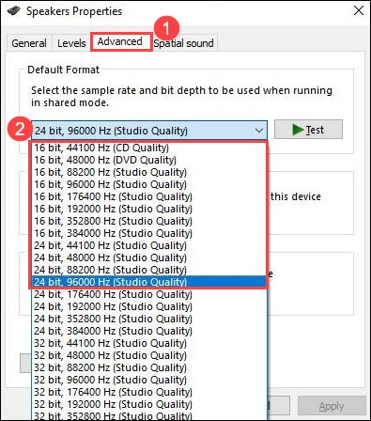Click the Test button
The width and height of the screenshot is (371, 421).
308,130
